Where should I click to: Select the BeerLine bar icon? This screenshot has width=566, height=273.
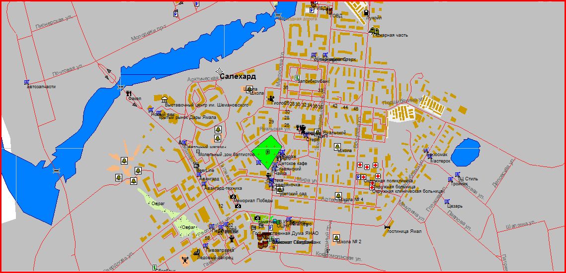coord(196,165)
